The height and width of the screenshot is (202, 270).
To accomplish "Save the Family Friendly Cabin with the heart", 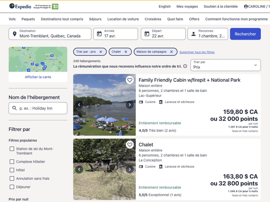I will coord(130,80).
